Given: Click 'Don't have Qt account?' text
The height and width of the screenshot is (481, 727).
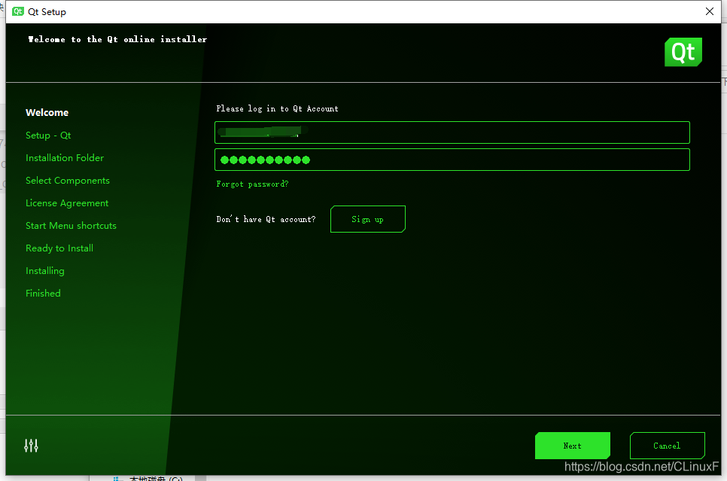Looking at the screenshot, I should [266, 219].
